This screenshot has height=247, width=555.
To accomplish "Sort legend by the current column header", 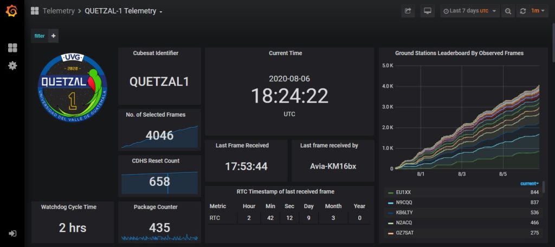I will pyautogui.click(x=530, y=183).
